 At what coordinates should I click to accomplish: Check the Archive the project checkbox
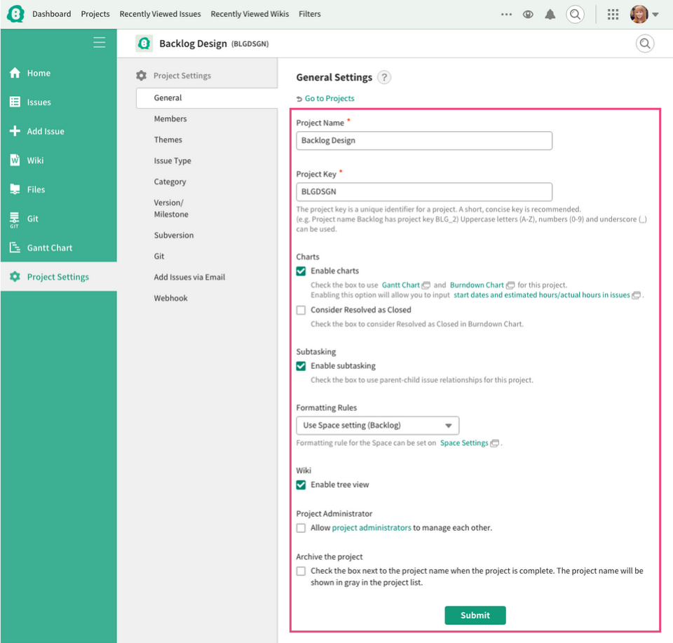301,571
